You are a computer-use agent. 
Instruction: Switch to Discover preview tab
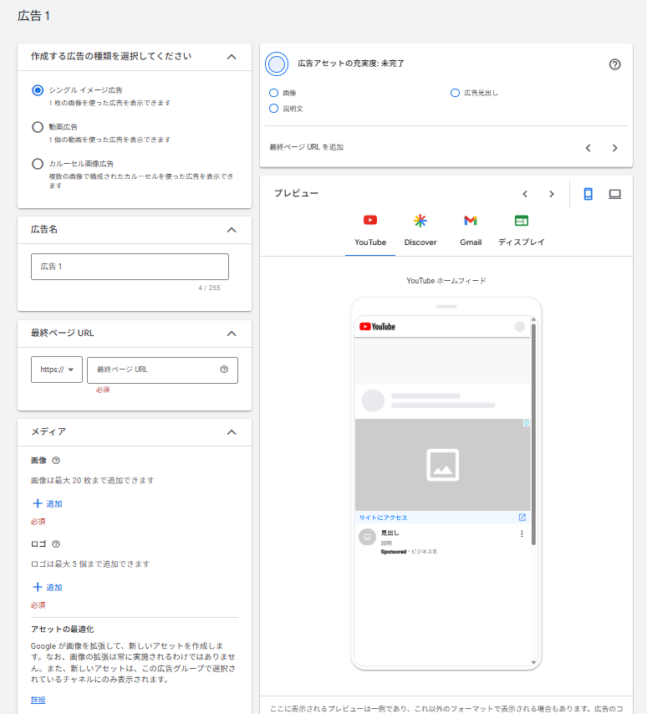point(420,230)
